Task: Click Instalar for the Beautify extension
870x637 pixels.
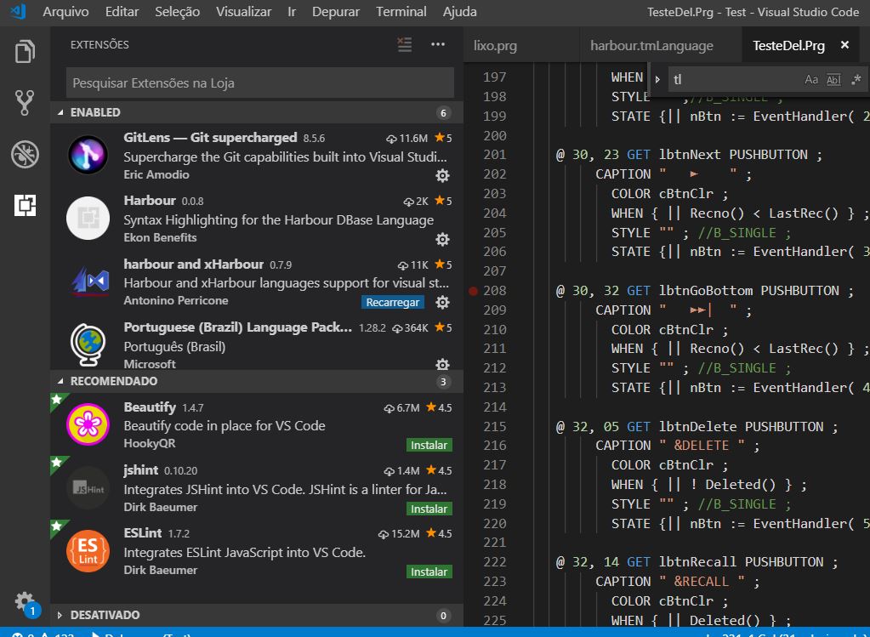Action: [429, 445]
